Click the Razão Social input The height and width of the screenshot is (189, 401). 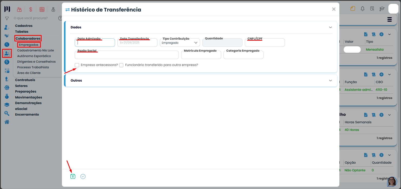pos(127,55)
